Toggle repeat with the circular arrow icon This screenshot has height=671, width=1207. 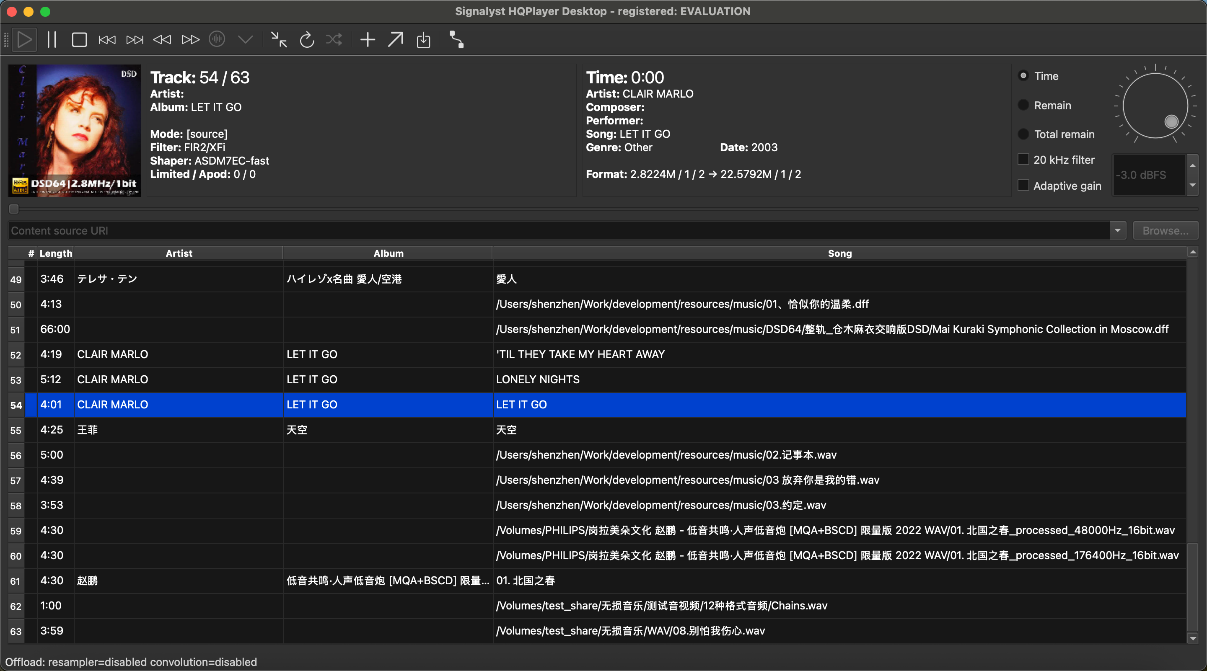point(307,40)
